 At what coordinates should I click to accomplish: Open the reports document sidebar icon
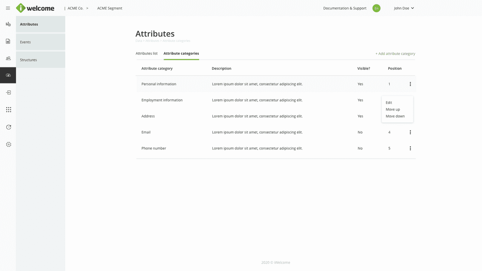click(8, 41)
